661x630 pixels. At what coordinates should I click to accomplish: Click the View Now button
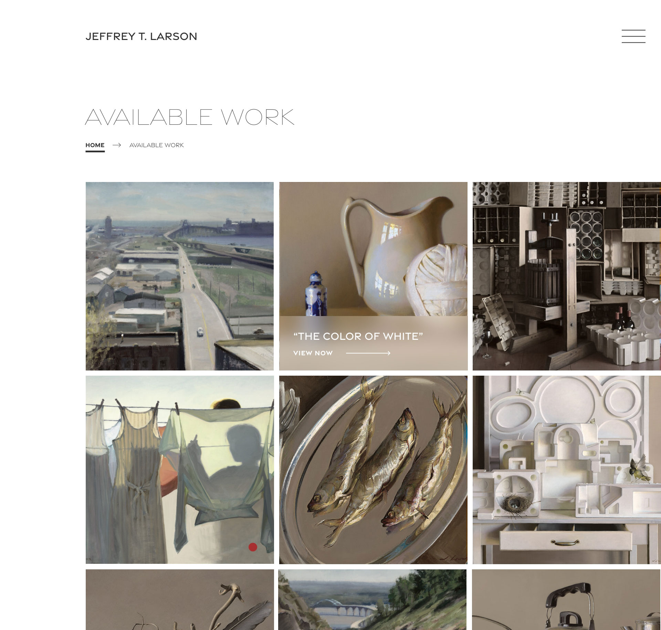[313, 353]
